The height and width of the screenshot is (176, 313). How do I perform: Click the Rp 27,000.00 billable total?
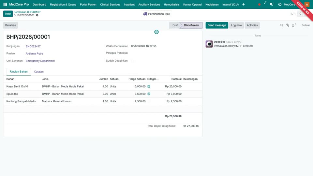pyautogui.click(x=191, y=126)
